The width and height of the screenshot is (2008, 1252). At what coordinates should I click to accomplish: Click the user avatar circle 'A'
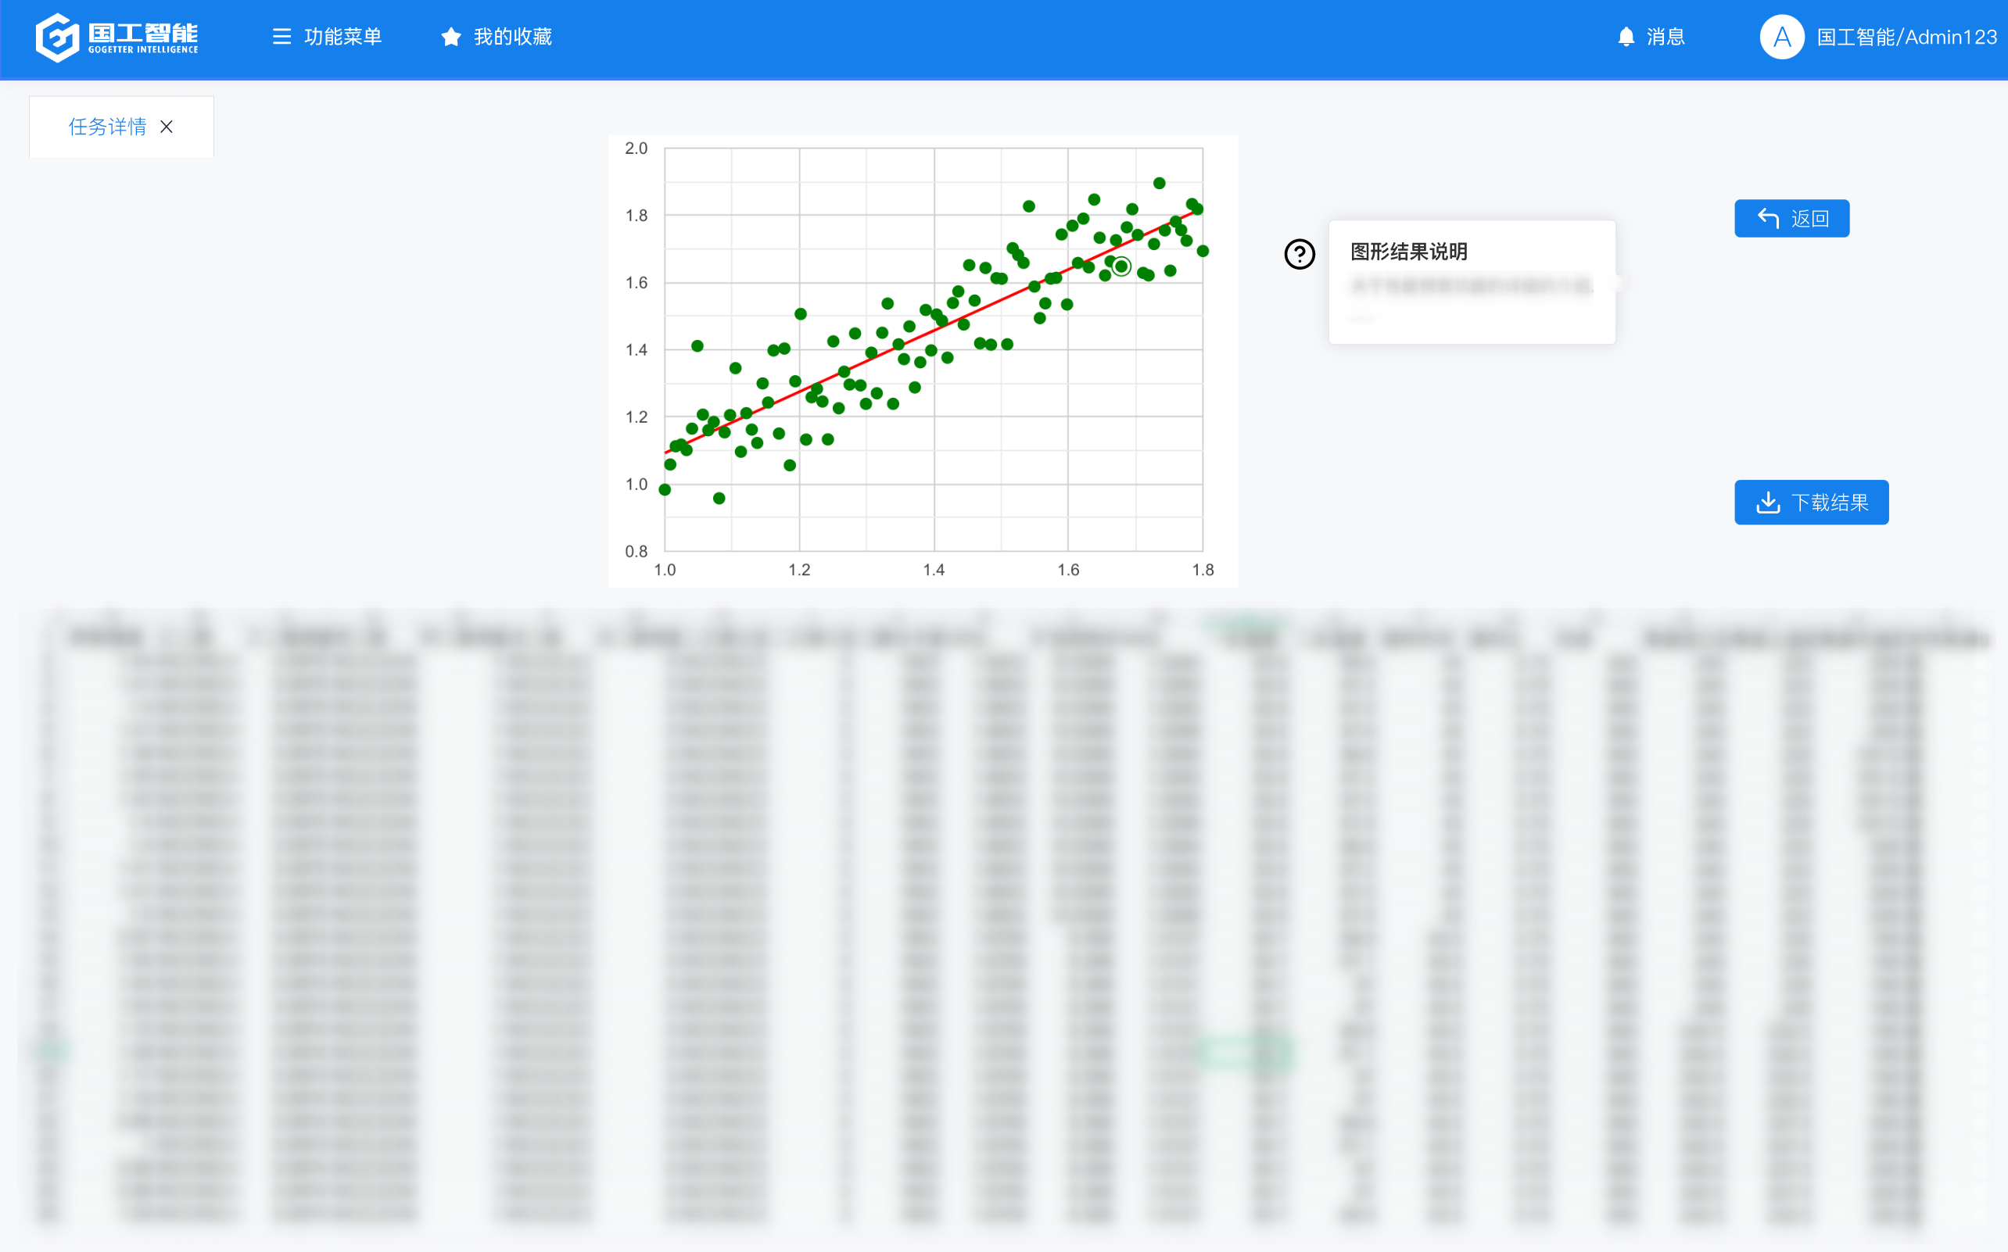point(1781,37)
